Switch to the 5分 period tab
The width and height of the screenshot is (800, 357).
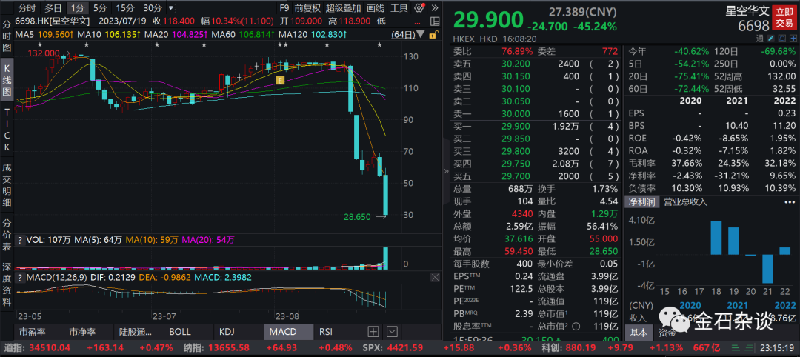pos(99,8)
